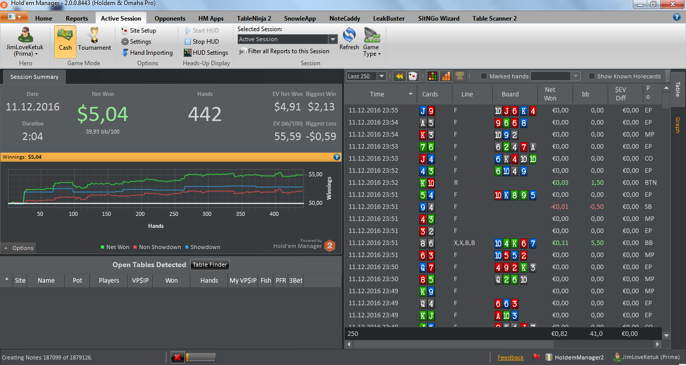Viewport: 686px width, 365px height.
Task: Open the application menu button
Action: pyautogui.click(x=14, y=17)
